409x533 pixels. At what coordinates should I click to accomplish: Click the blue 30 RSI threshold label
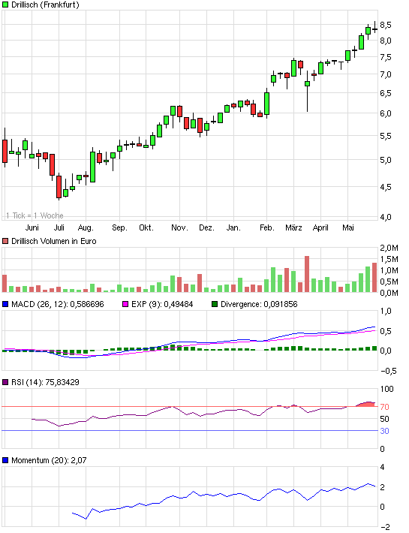click(384, 431)
